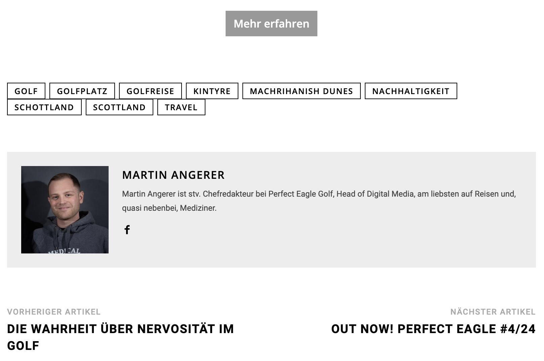Open the SCOTTLAND tag
Image resolution: width=544 pixels, height=361 pixels.
click(119, 107)
